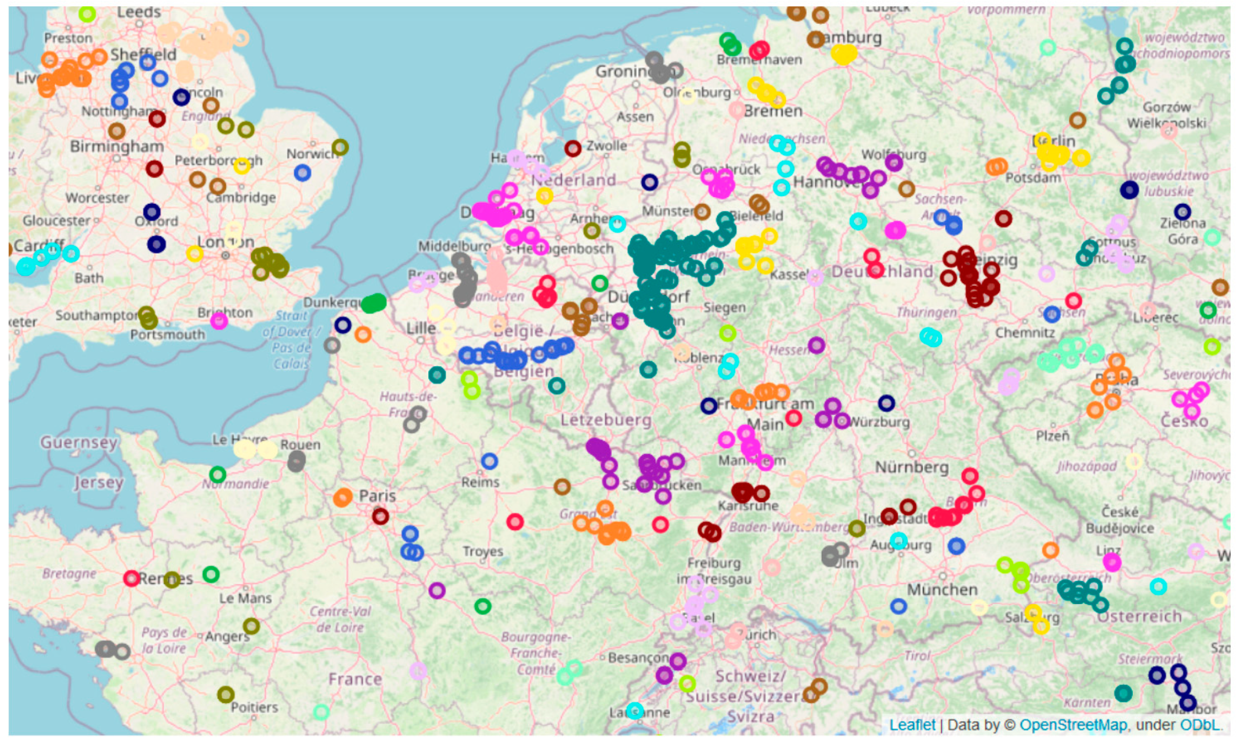
Task: Click the lime green marker near Leeds
Action: (87, 14)
